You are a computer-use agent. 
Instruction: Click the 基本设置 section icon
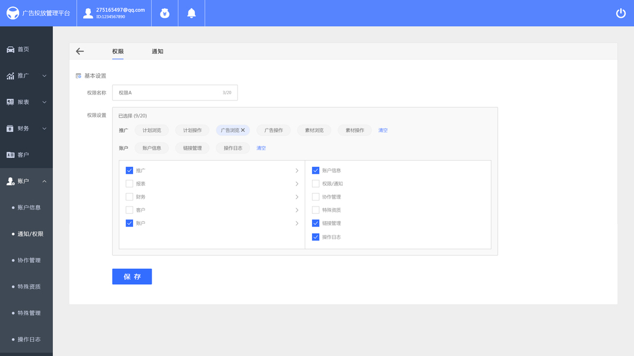pos(78,76)
